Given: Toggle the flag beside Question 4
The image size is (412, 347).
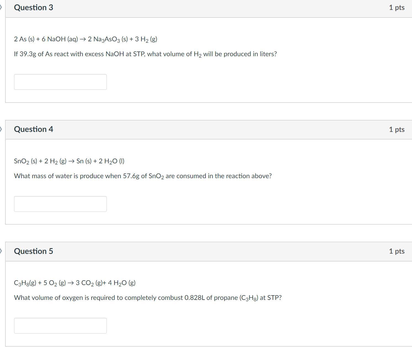Looking at the screenshot, I should [1, 129].
